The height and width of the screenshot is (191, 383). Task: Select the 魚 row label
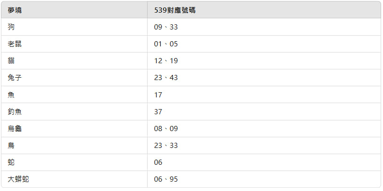click(11, 95)
